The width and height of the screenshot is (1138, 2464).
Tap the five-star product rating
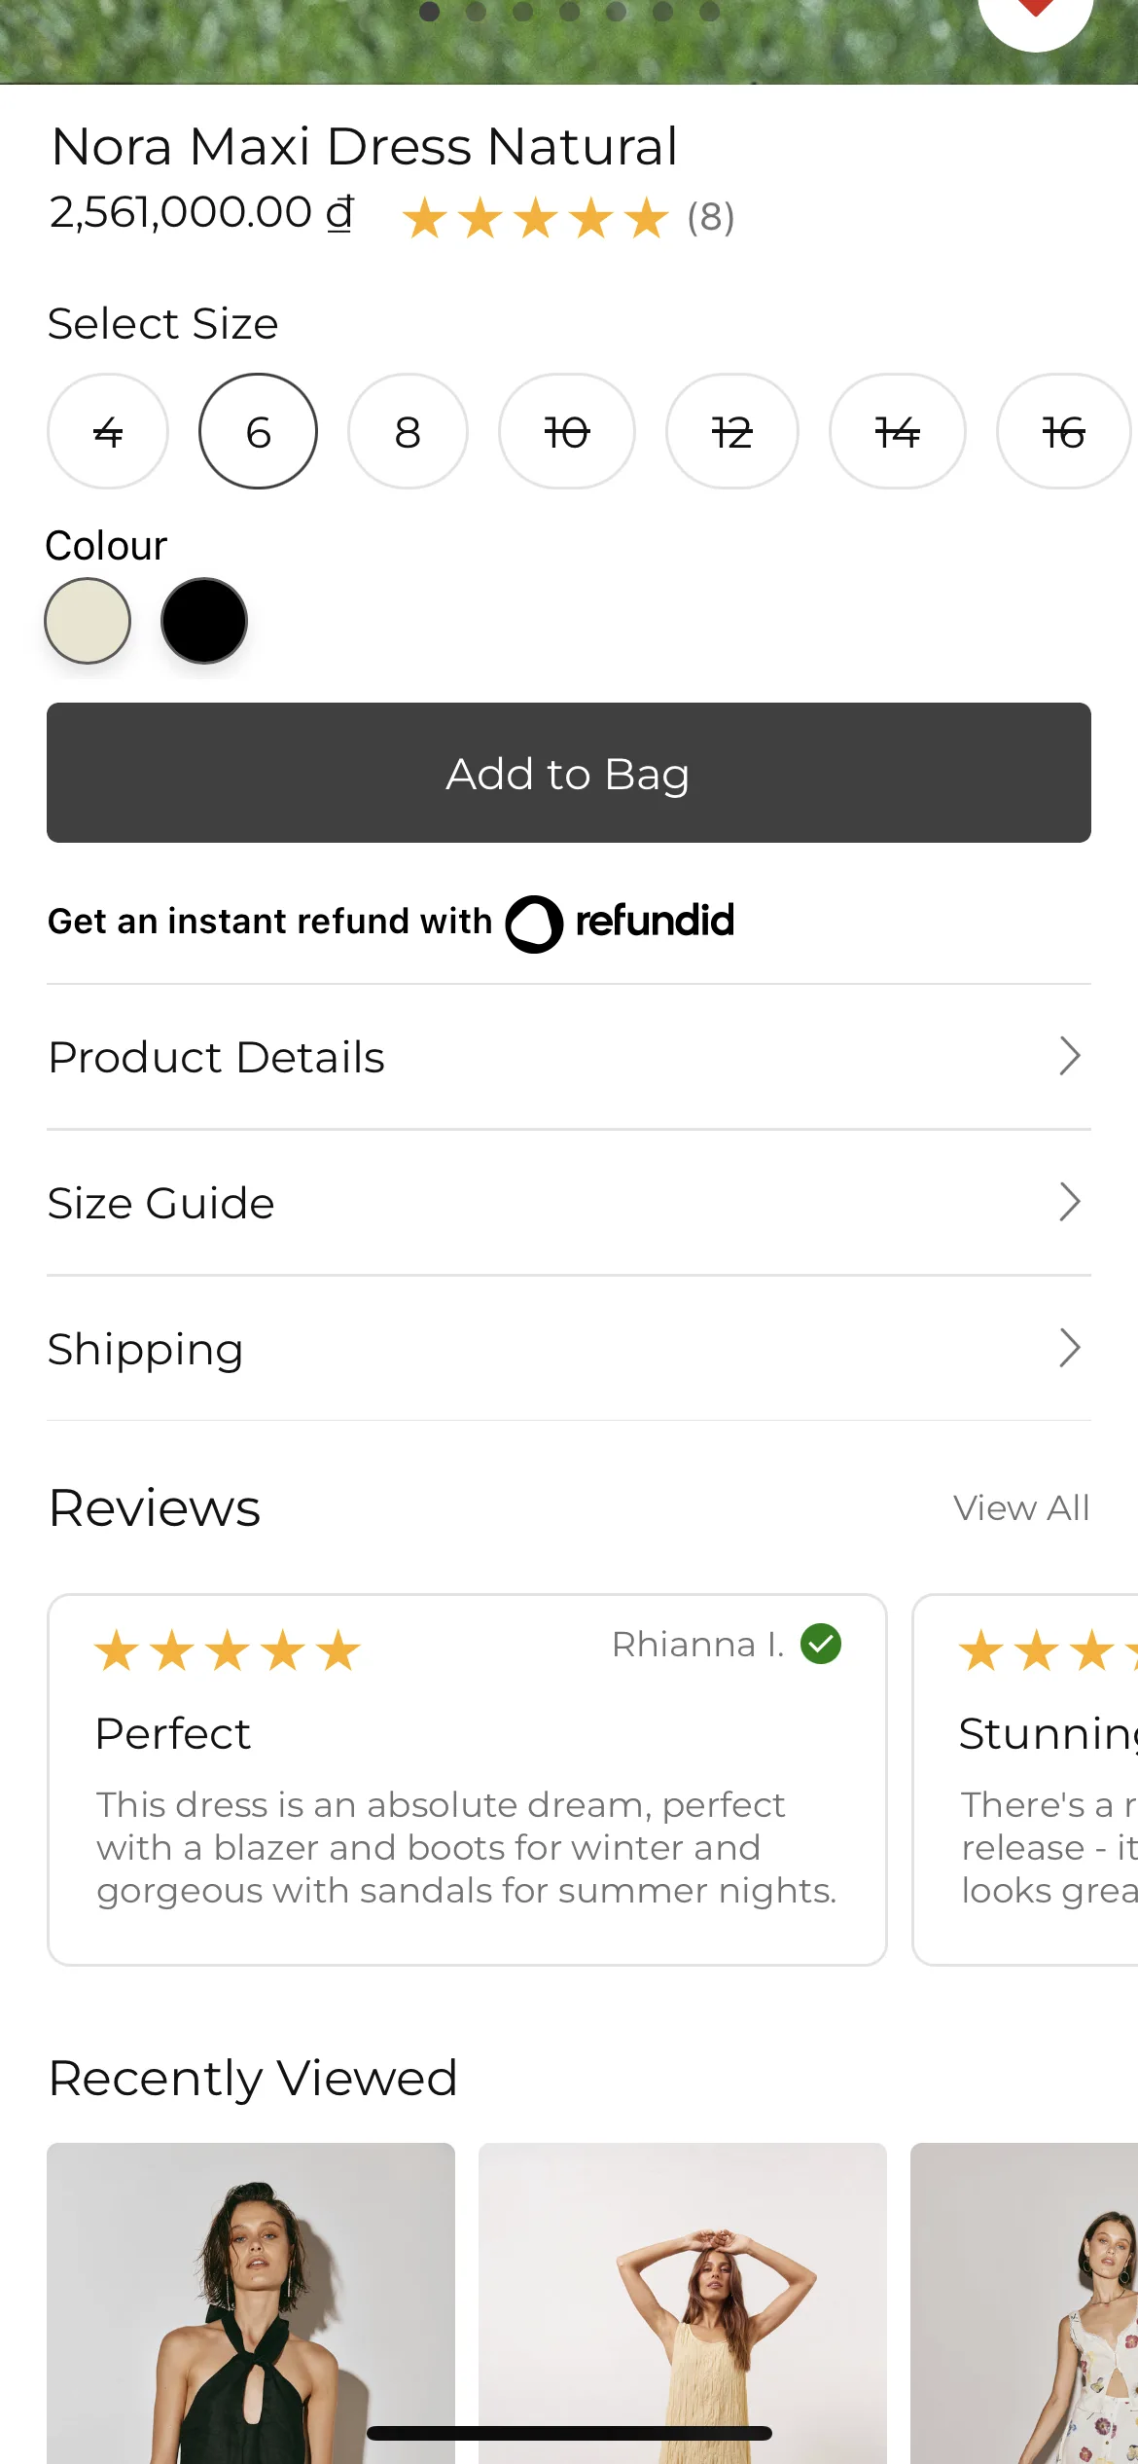(x=536, y=218)
